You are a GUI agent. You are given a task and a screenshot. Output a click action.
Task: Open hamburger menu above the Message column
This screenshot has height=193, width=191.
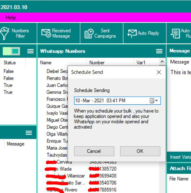coord(29,133)
